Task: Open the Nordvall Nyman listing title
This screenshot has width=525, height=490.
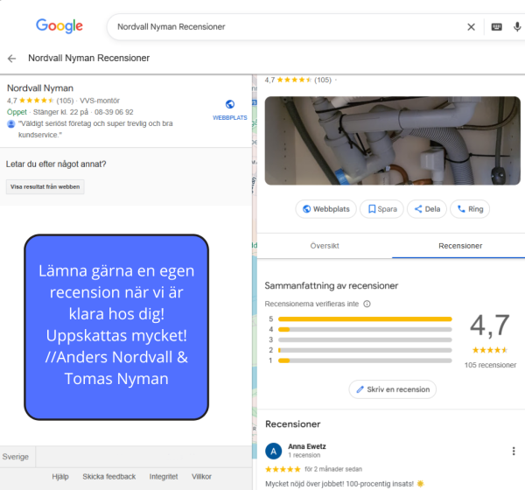Action: 40,88
